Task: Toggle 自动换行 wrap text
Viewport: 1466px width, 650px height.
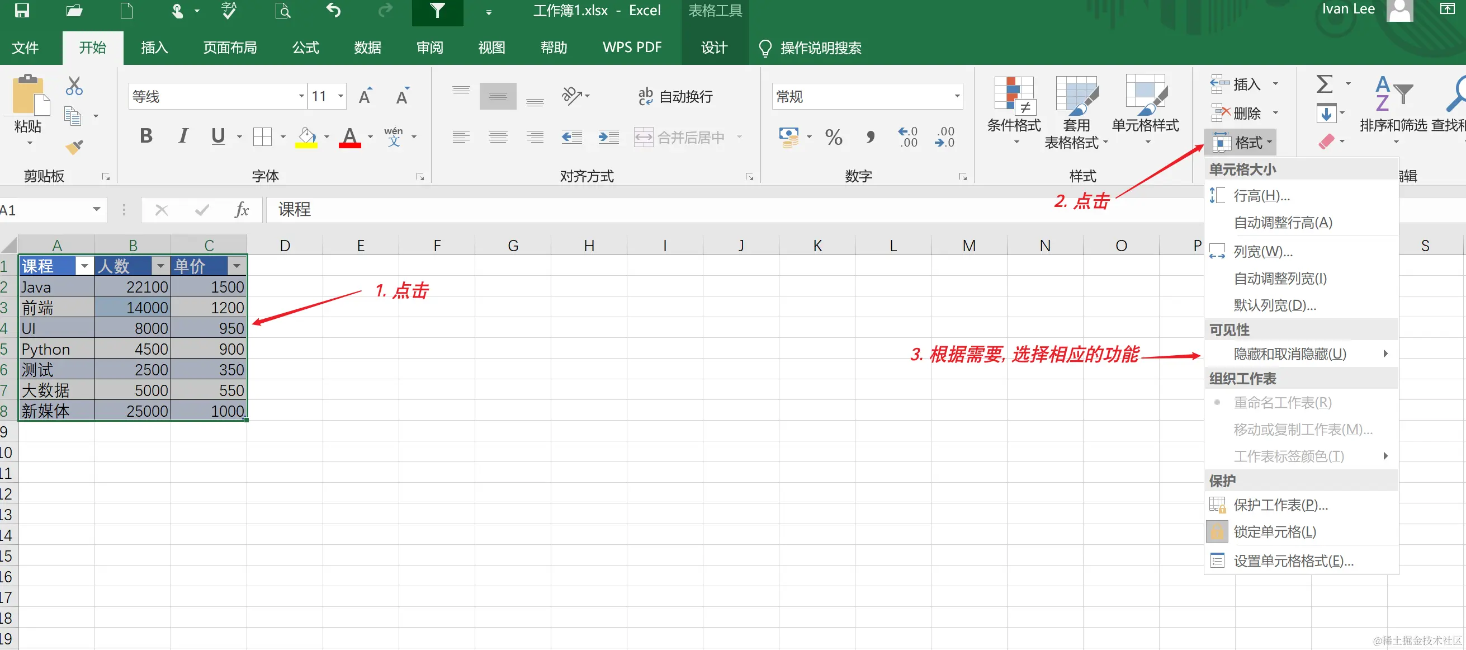Action: [675, 97]
